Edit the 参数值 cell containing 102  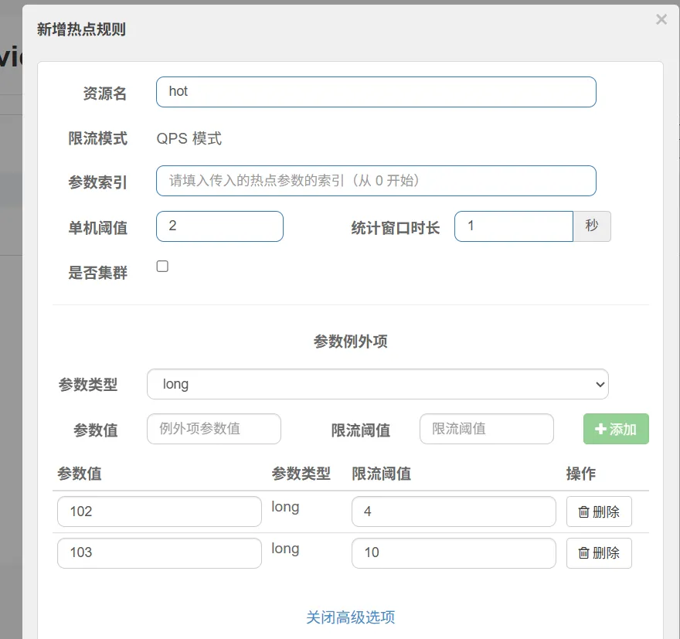click(159, 512)
